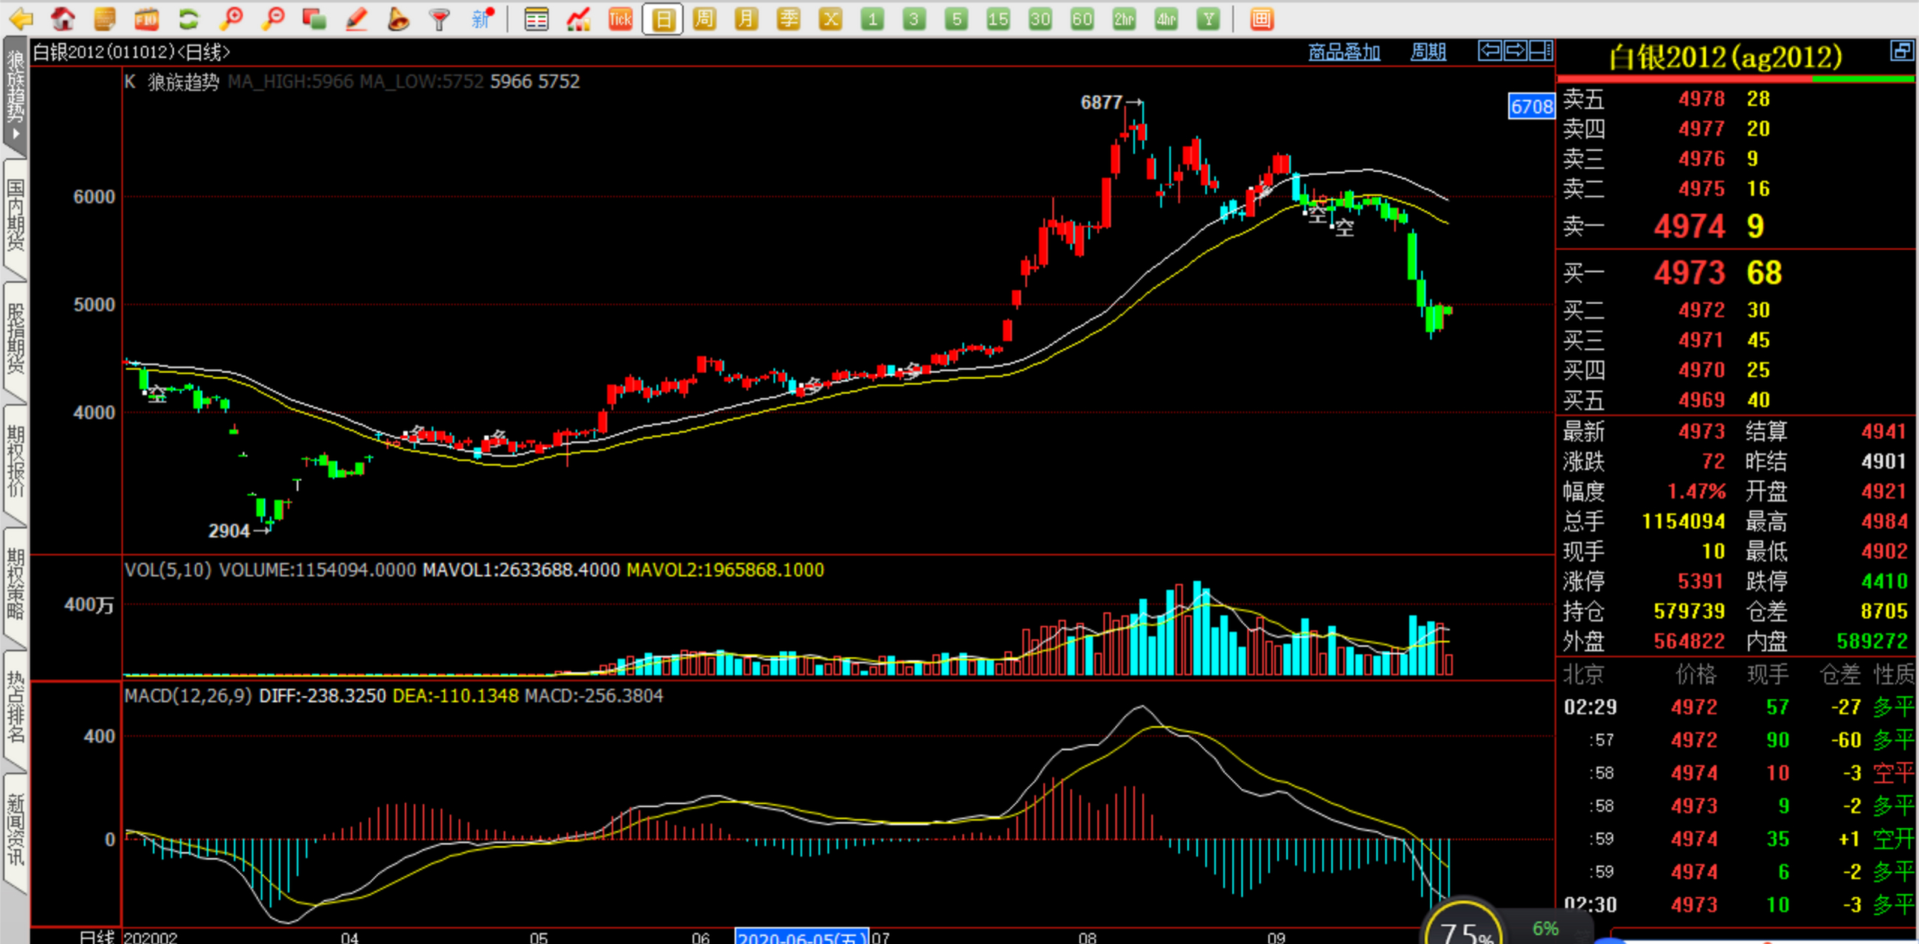The height and width of the screenshot is (944, 1919).
Task: Click the yellow back arrow icon
Action: pos(21,18)
